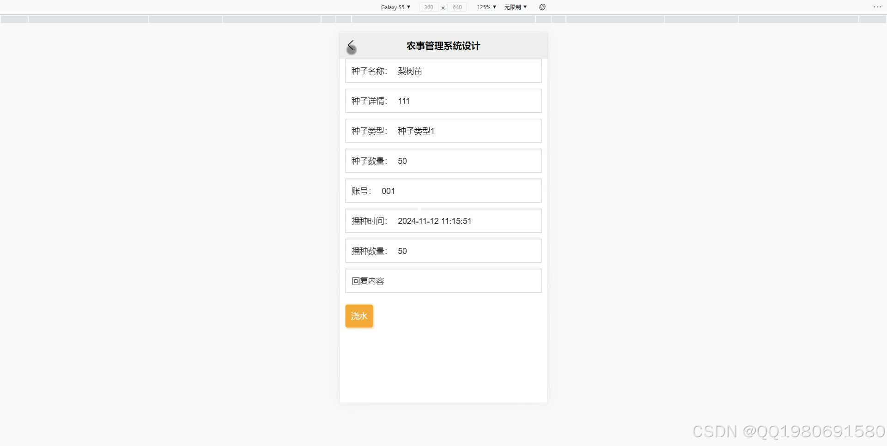887x446 pixels.
Task: Click the 种子详情 value showing 111
Action: coord(443,101)
